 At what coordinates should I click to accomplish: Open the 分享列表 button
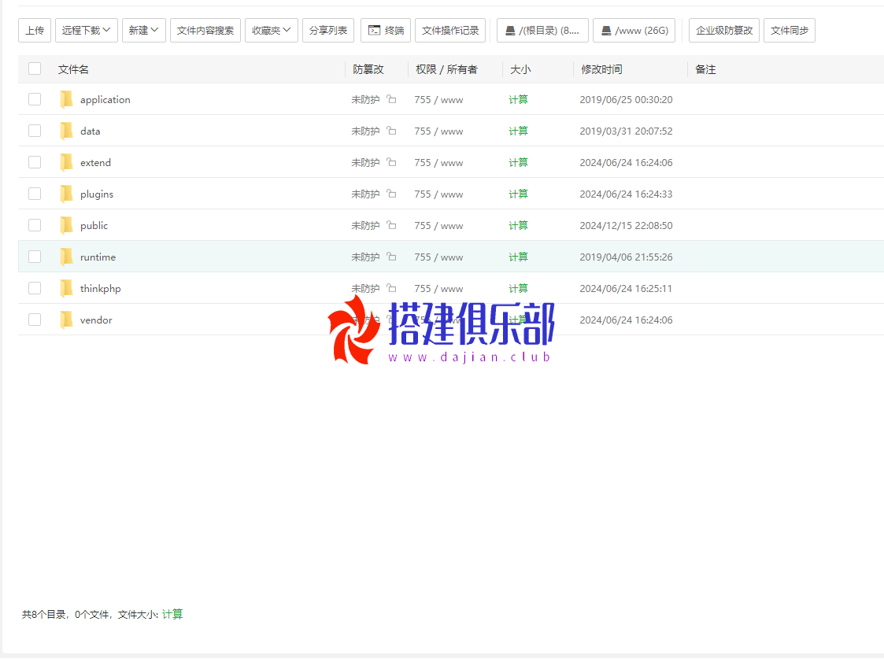(328, 31)
